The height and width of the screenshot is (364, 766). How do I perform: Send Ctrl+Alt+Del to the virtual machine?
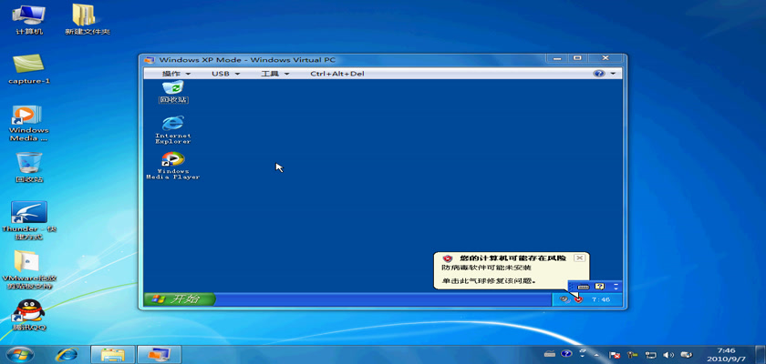pyautogui.click(x=336, y=74)
